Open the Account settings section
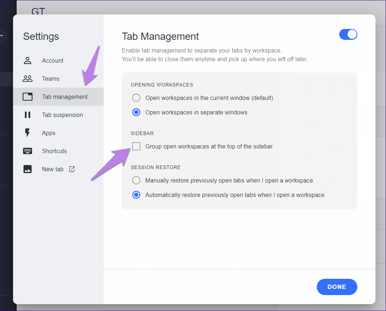386x311 pixels. pos(58,60)
